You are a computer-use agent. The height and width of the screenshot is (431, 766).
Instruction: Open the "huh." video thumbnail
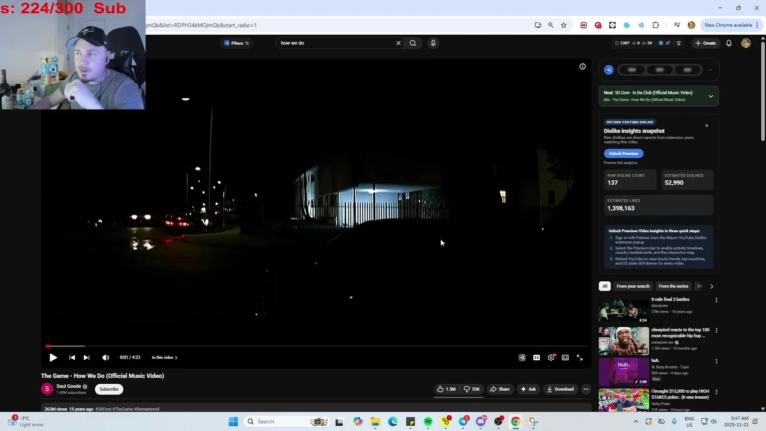tap(624, 371)
